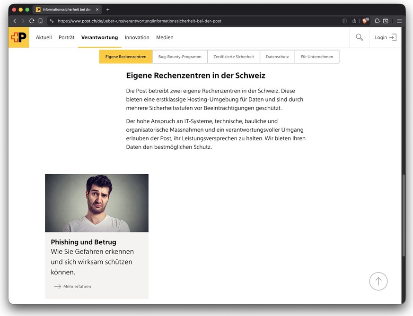
Task: Open the Für Unternehmen tab
Action: pos(317,56)
